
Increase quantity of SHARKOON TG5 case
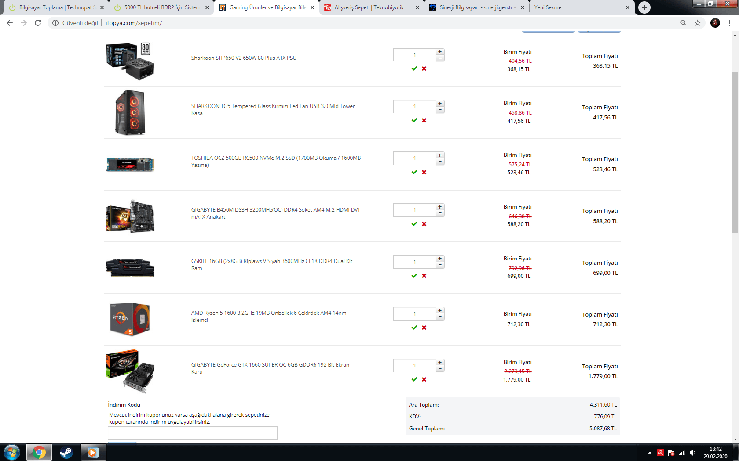click(x=440, y=103)
